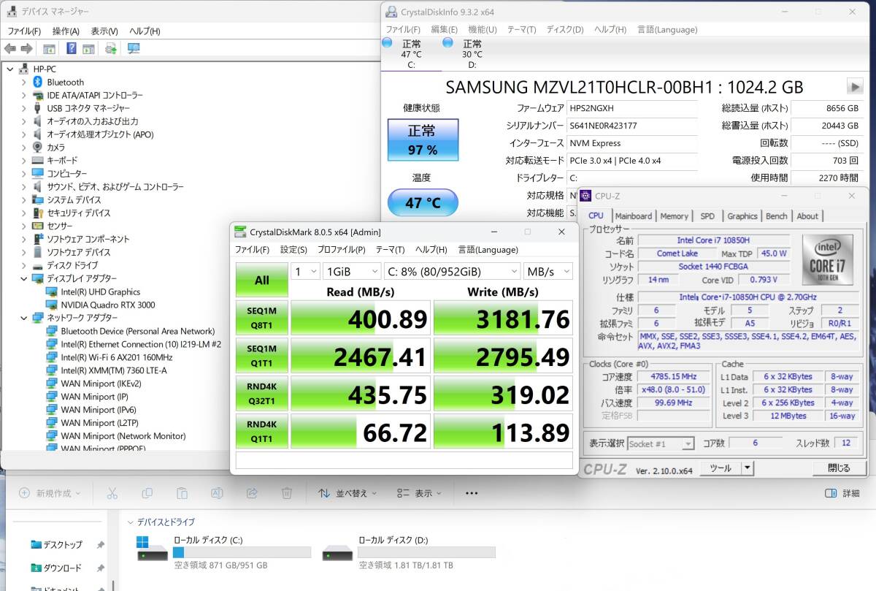Click the green All button in CrystalDiskMark
Image resolution: width=876 pixels, height=591 pixels.
pyautogui.click(x=261, y=280)
